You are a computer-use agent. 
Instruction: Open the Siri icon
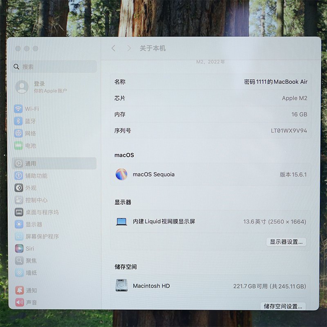tap(19, 249)
